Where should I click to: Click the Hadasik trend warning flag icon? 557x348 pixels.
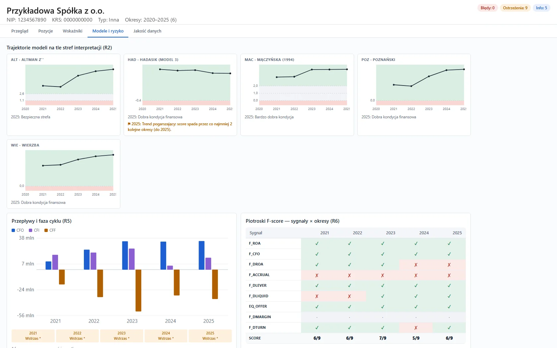click(129, 124)
